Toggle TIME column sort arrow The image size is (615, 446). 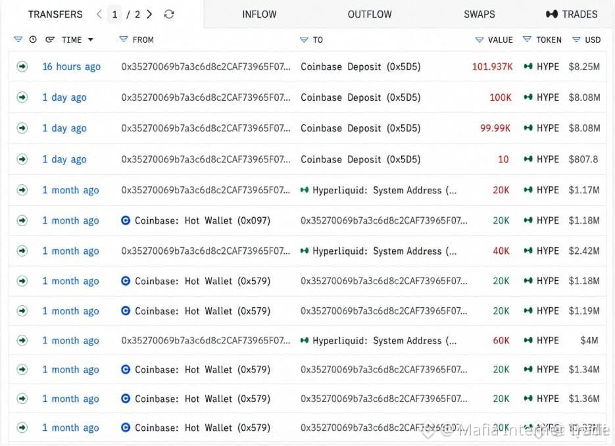[x=91, y=39]
